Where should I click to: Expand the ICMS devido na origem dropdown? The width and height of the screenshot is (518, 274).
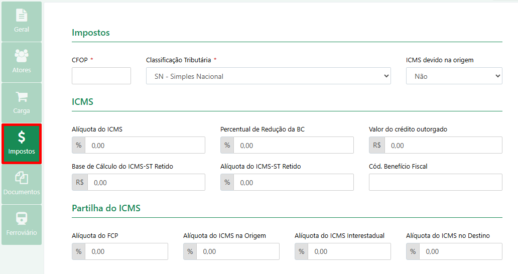(454, 76)
